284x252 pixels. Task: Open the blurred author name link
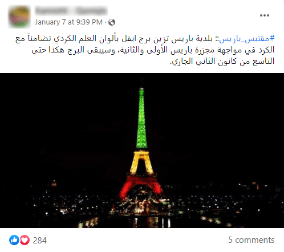(71, 11)
